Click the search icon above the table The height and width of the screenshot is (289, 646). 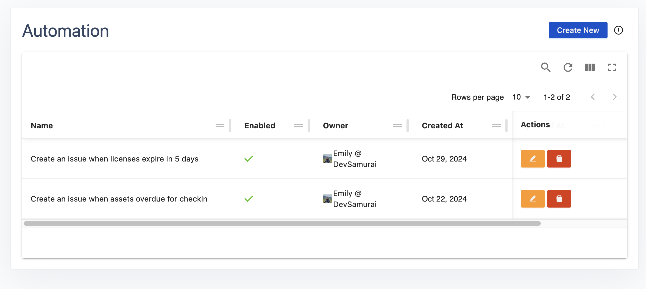point(545,67)
